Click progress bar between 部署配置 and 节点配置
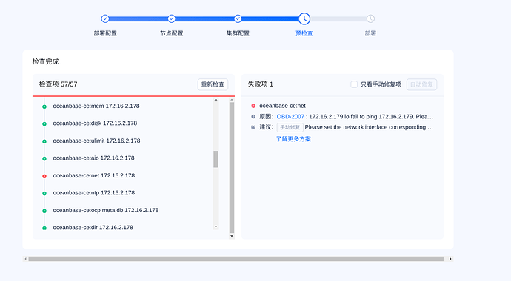Screen dimensions: 511x281 [x=138, y=19]
